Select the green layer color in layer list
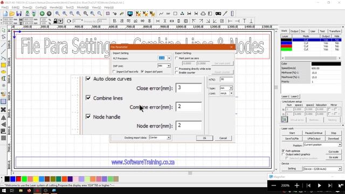The width and height of the screenshot is (345, 194). tap(286, 50)
